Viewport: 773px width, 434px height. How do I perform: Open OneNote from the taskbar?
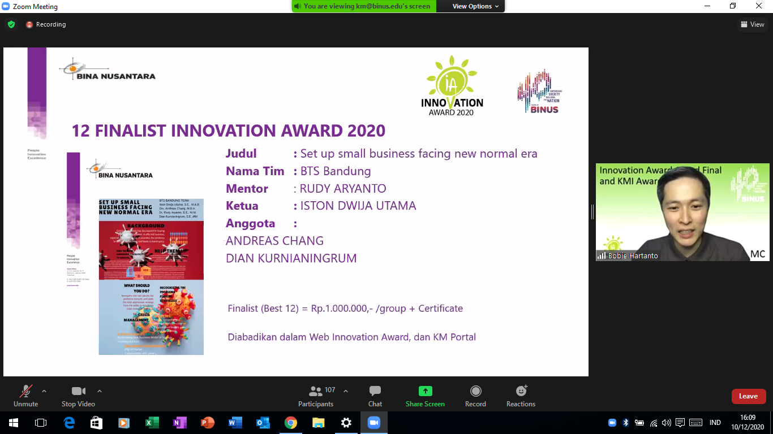pos(179,423)
